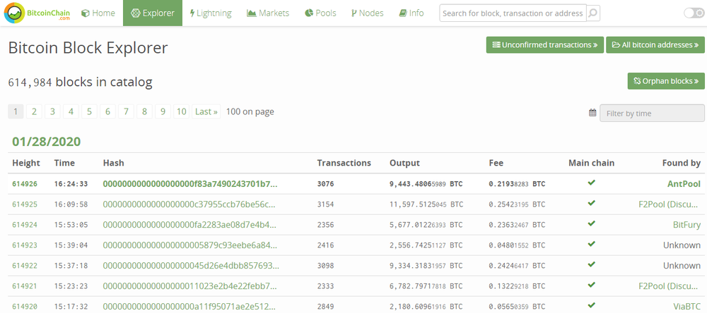The height and width of the screenshot is (313, 707).
Task: Toggle the dark mode switch
Action: coord(694,13)
